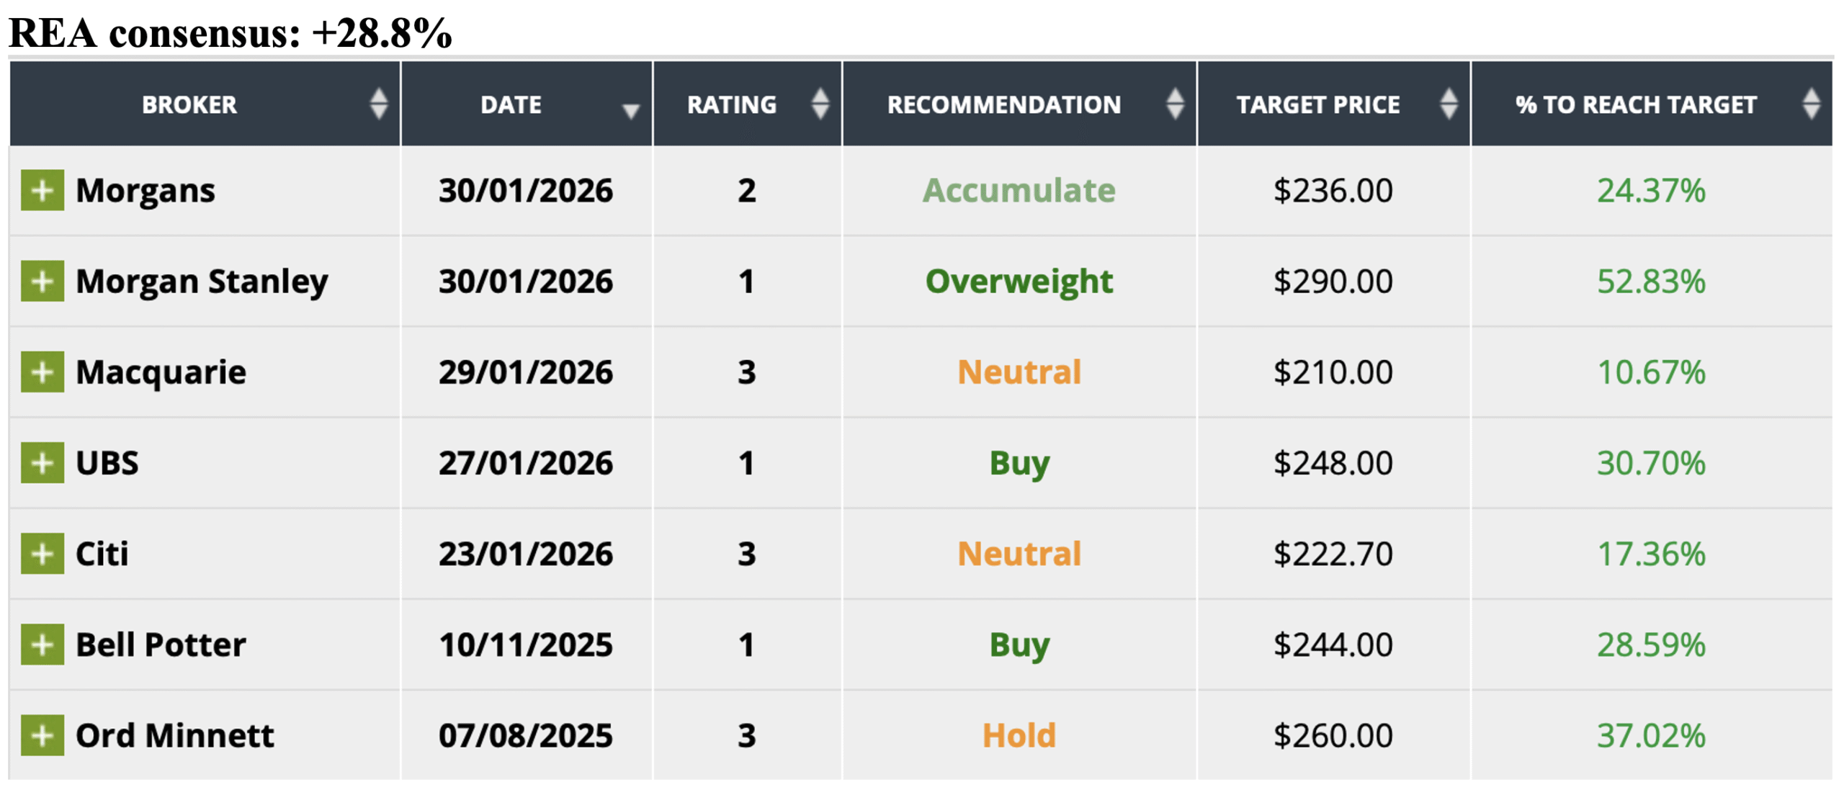Click Macquarie's Neutral recommendation
The width and height of the screenshot is (1844, 795).
[1019, 372]
